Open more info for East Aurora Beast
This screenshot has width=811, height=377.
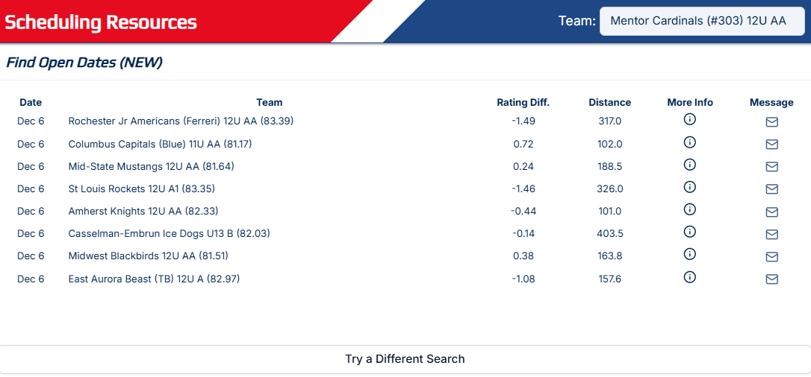(x=689, y=277)
